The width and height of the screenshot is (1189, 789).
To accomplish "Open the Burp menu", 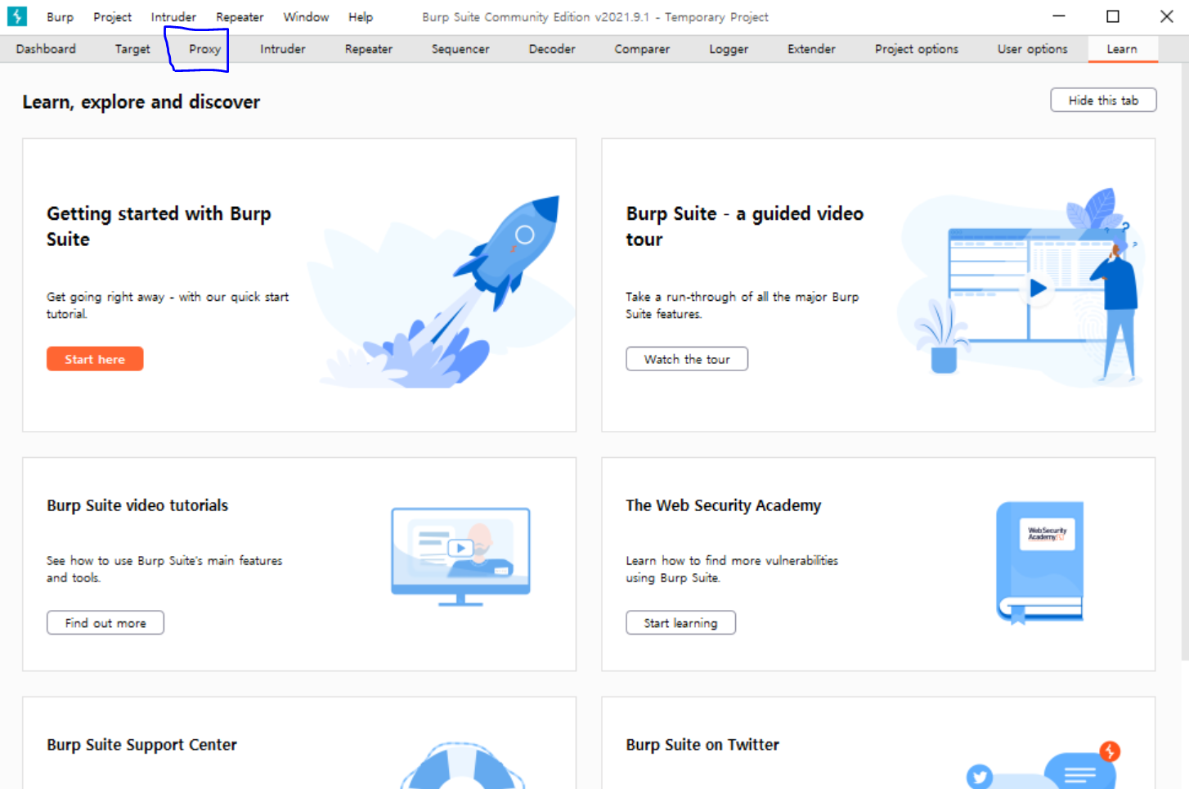I will tap(60, 17).
